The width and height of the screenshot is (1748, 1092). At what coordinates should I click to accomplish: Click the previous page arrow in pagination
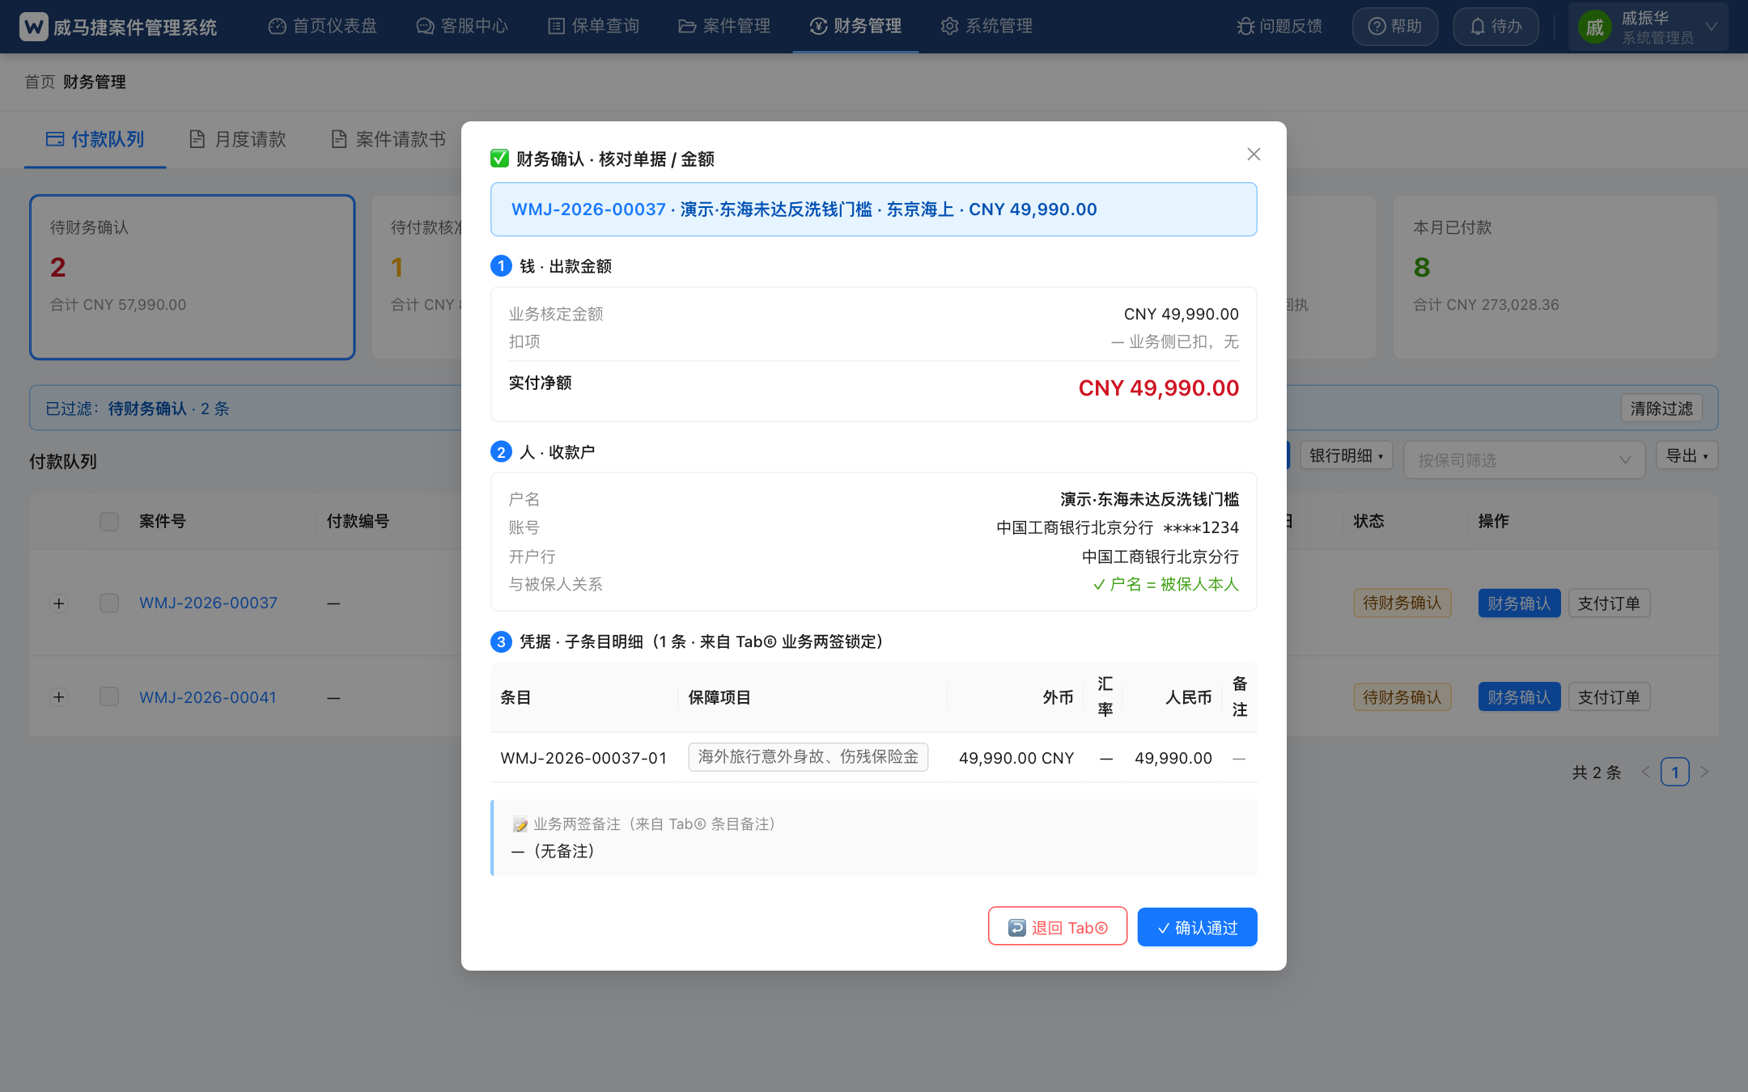1645,772
